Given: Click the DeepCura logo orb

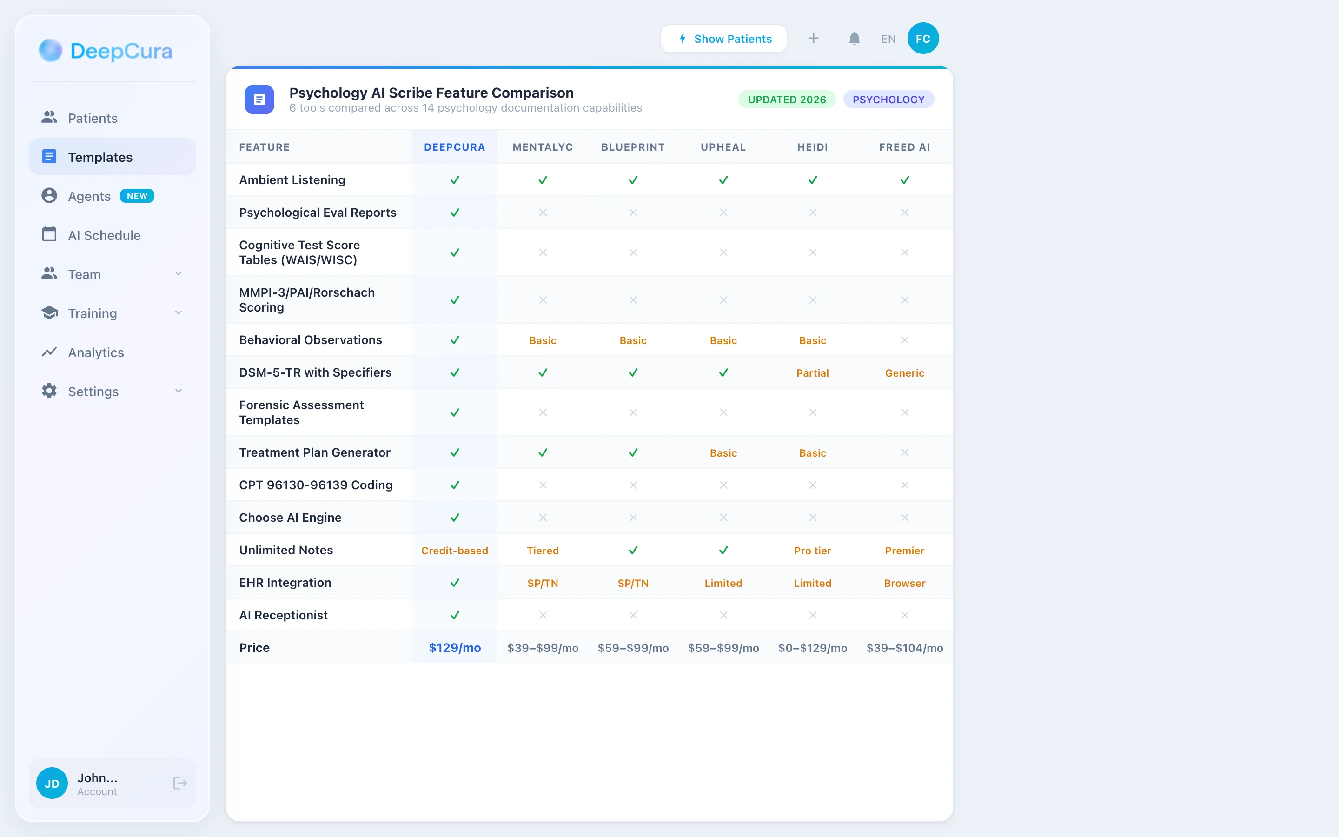Looking at the screenshot, I should tap(50, 50).
